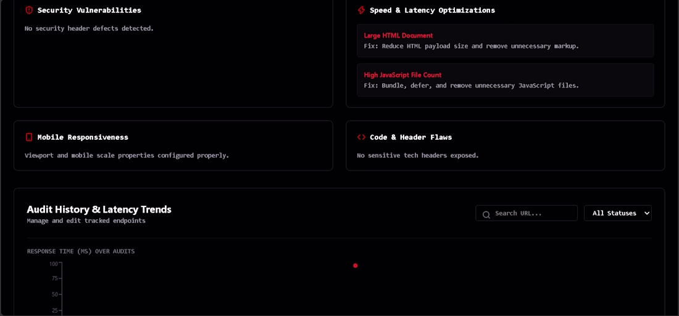Click the Code & Header Flaws brackets icon
The width and height of the screenshot is (679, 316).
[361, 137]
